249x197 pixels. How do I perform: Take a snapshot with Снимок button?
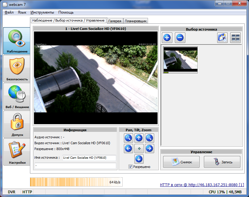coord(181,162)
